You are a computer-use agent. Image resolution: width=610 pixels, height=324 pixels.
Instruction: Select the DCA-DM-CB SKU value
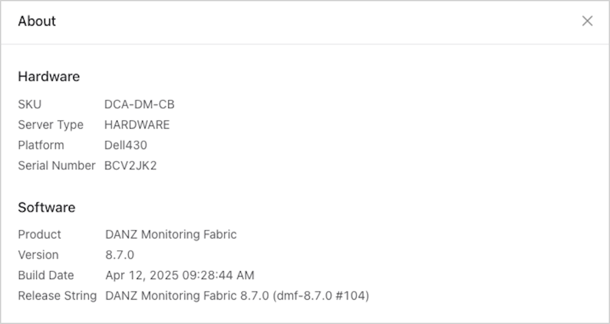click(x=139, y=104)
